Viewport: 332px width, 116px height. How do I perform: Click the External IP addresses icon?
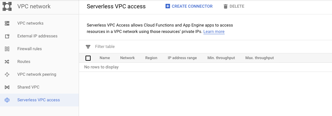click(x=7, y=36)
